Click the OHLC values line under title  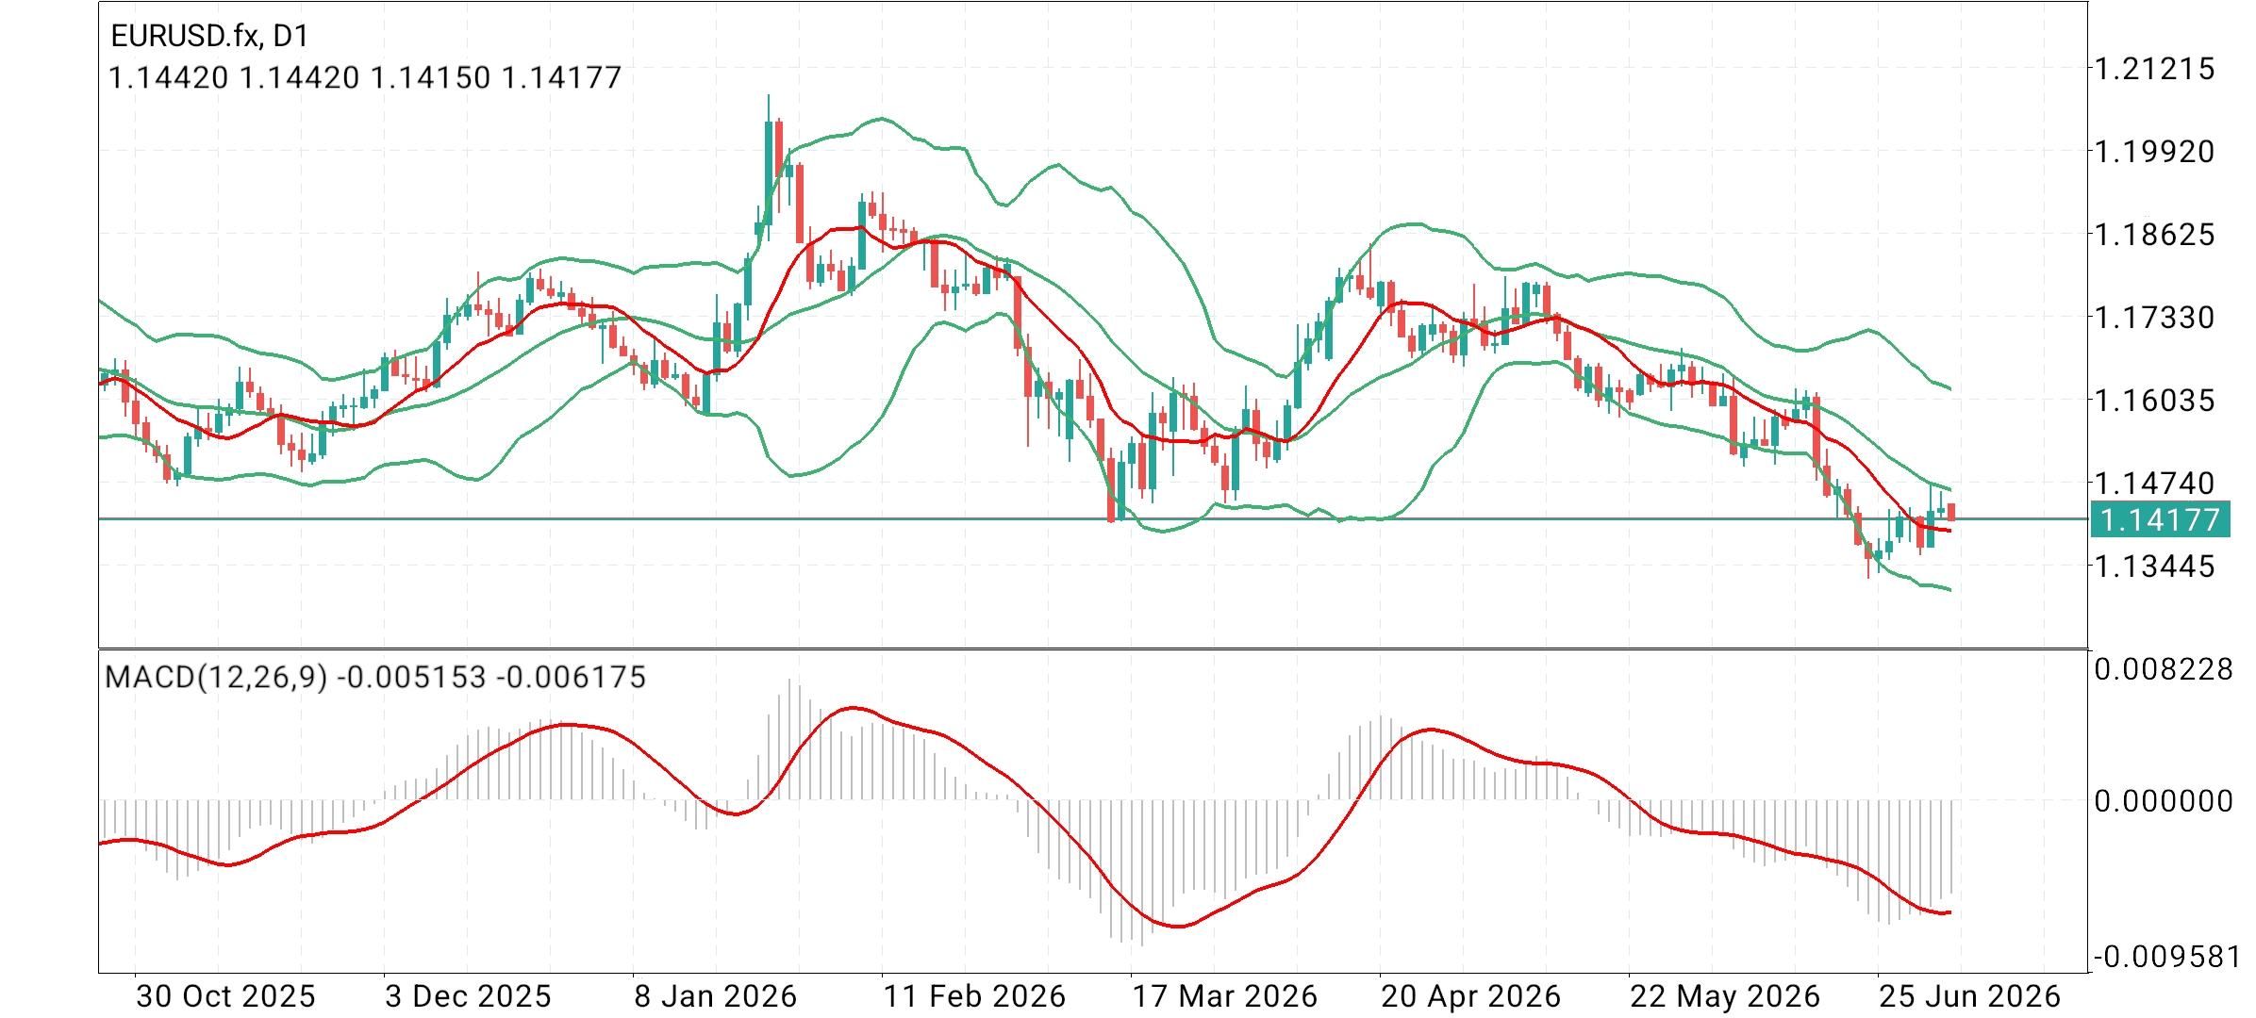click(x=366, y=77)
